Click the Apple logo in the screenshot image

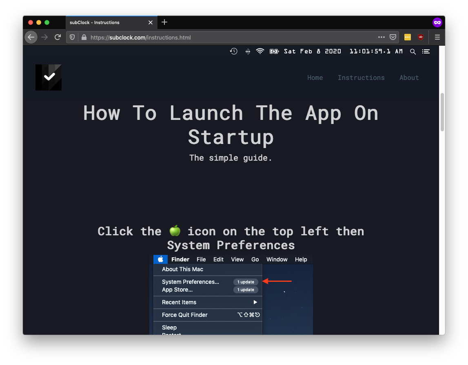160,259
